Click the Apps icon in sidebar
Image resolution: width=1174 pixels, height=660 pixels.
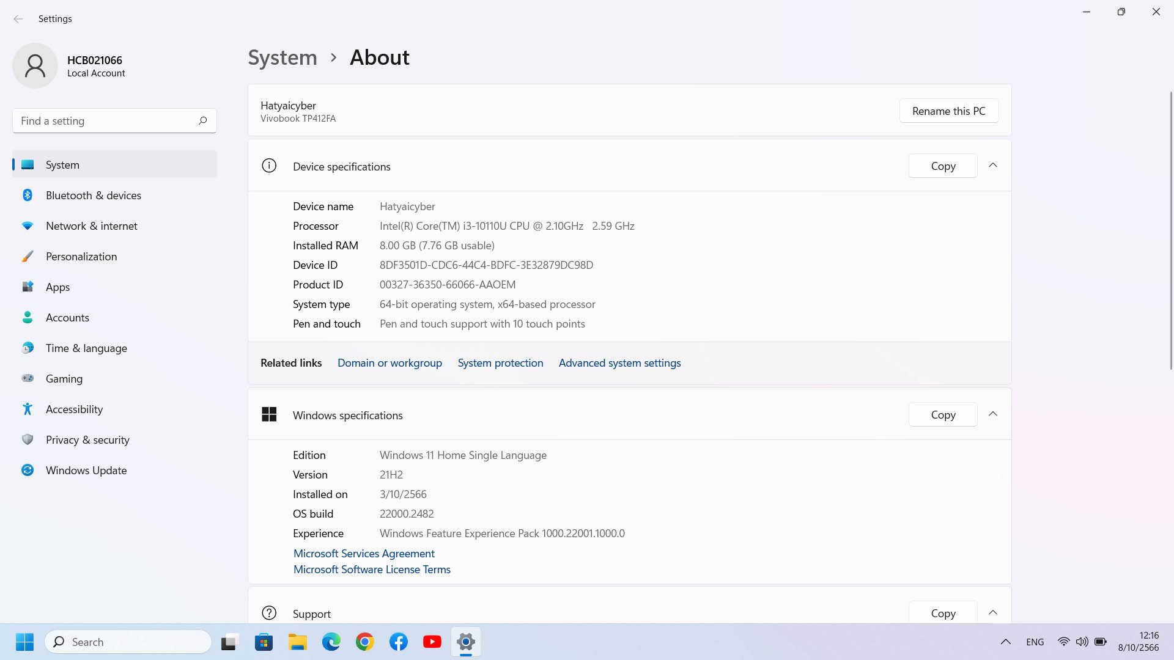click(x=28, y=287)
